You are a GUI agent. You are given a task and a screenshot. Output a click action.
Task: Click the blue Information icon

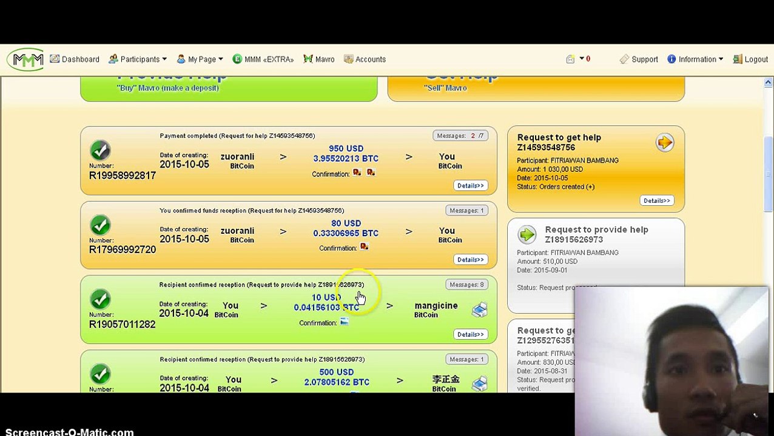[x=671, y=59]
